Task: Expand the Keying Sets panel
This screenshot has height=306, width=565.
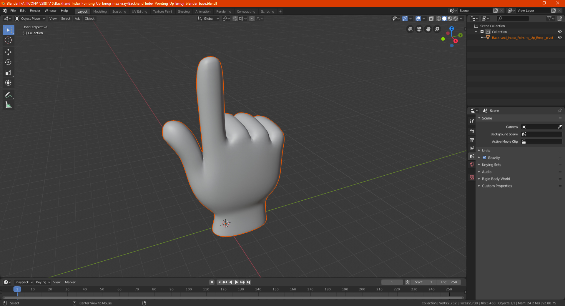Action: click(491, 165)
